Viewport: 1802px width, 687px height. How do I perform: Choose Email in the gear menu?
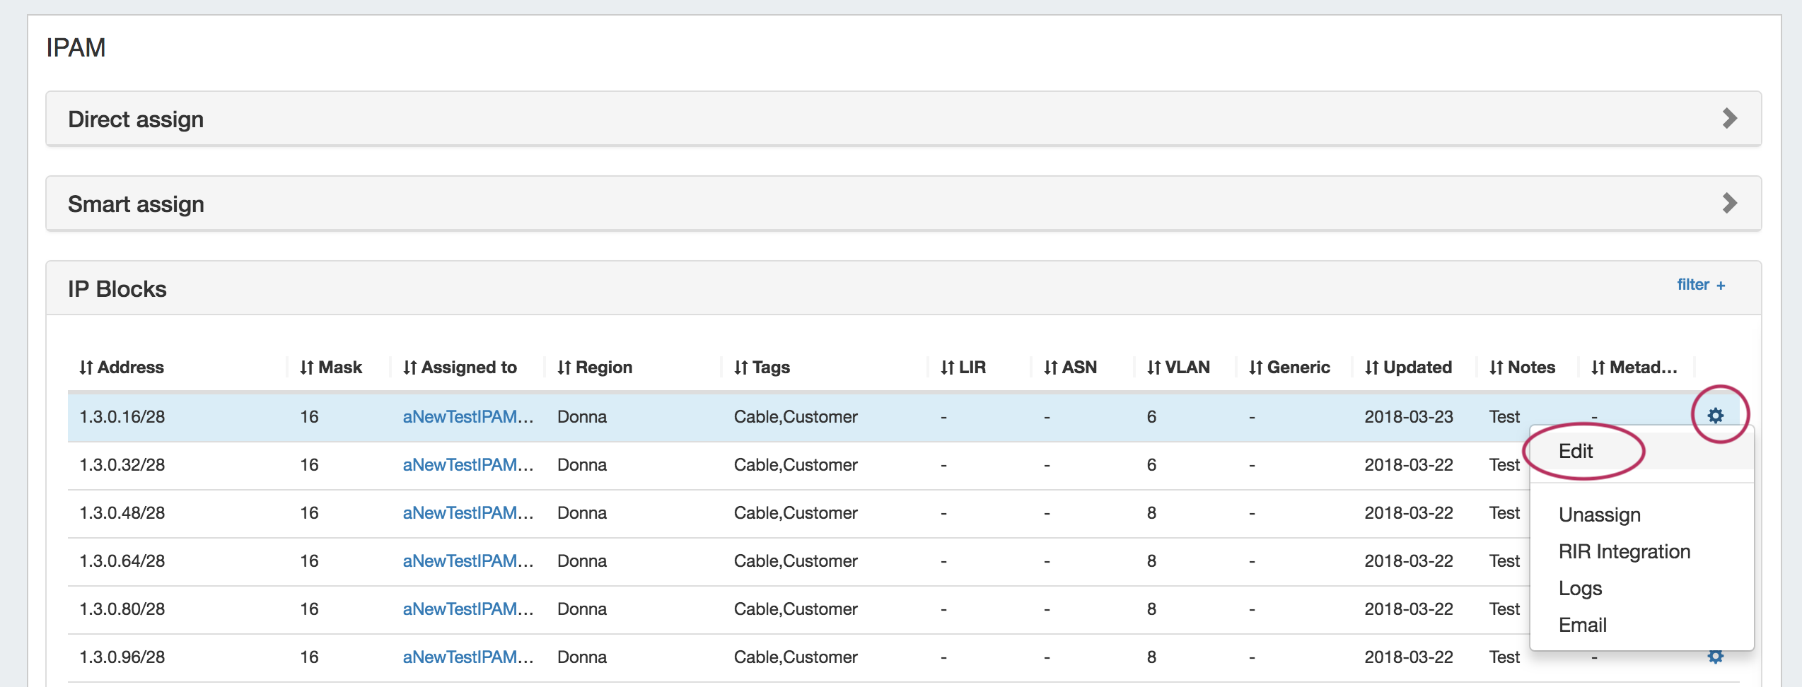coord(1582,625)
